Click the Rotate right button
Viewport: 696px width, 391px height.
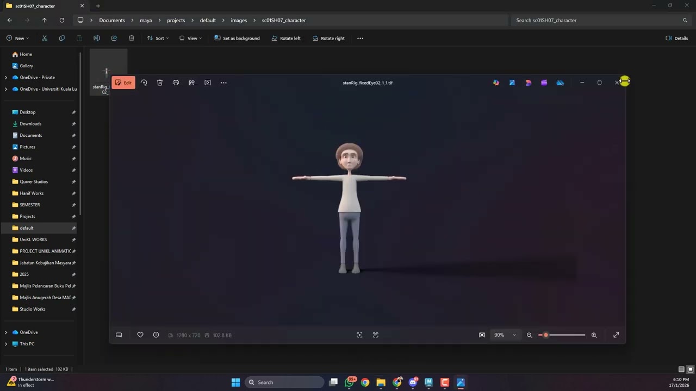pyautogui.click(x=328, y=38)
